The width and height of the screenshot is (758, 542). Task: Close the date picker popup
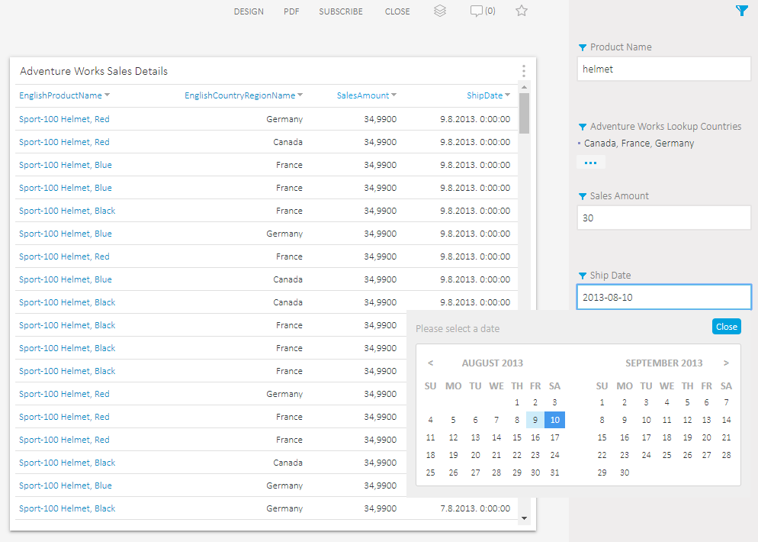pyautogui.click(x=726, y=326)
